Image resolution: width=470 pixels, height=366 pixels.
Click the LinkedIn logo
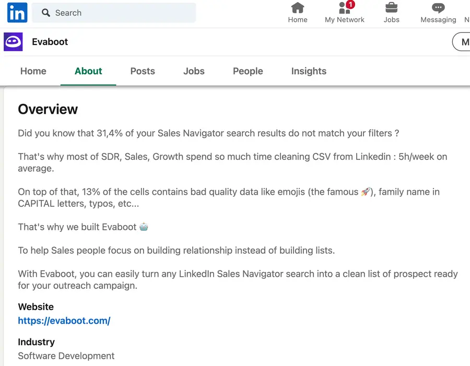point(17,13)
